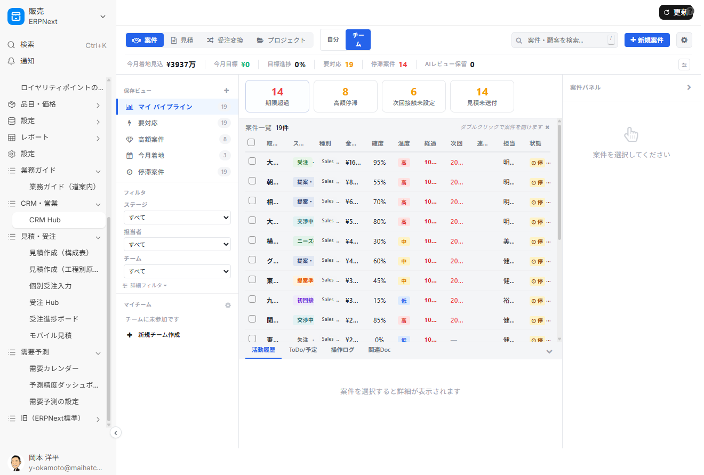
Task: Open the 岡本 洋平 user avatar menu
Action: tap(17, 463)
